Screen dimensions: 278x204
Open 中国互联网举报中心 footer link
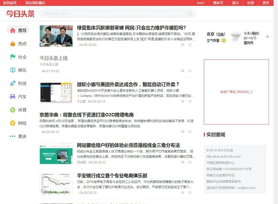point(220,163)
